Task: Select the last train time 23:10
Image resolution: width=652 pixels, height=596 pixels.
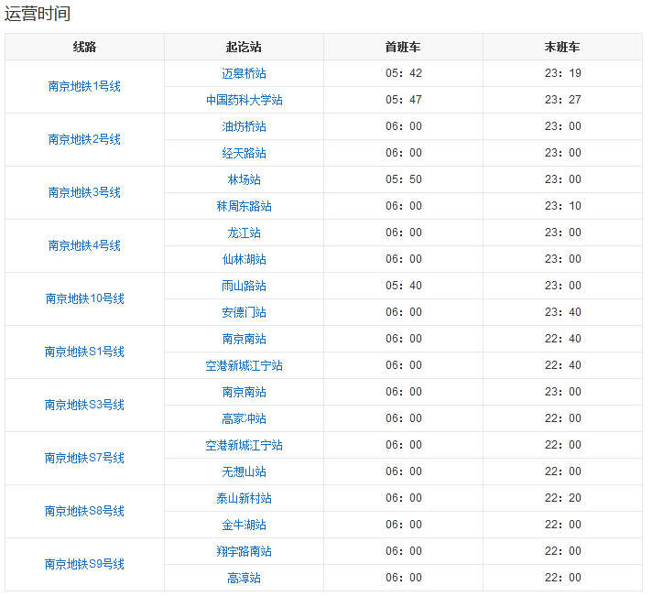Action: 563,206
